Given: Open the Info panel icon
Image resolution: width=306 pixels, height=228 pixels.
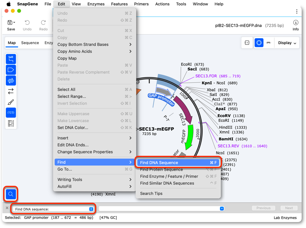Looking at the screenshot, I should (x=296, y=22).
